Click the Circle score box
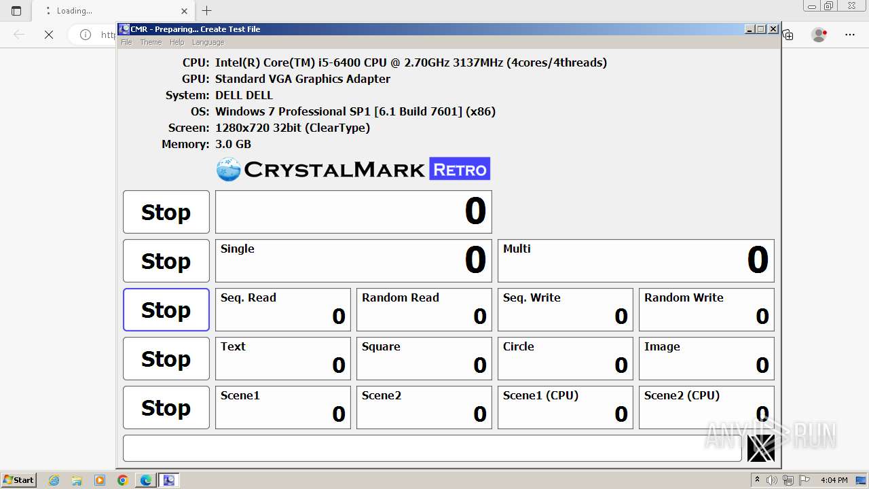 click(566, 359)
